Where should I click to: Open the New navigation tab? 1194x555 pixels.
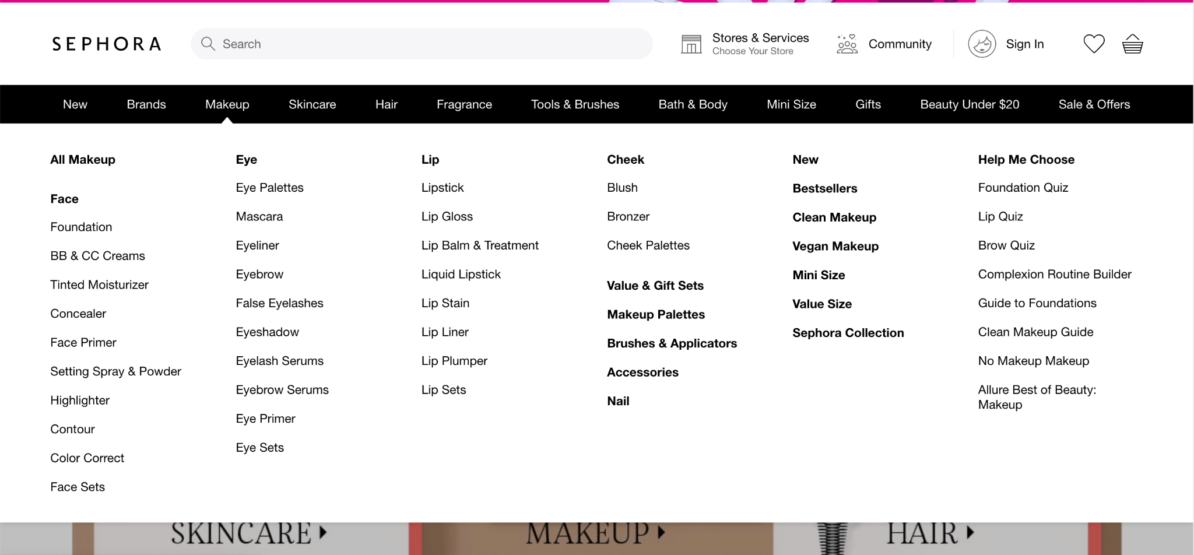point(75,104)
